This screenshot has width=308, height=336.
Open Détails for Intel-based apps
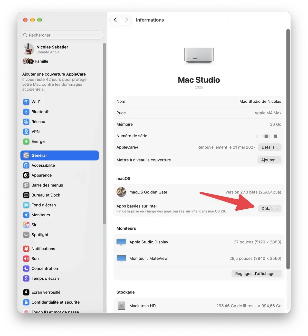tap(269, 208)
